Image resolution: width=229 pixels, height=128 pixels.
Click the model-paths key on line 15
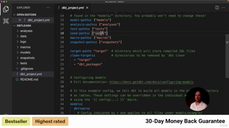tap(80, 20)
